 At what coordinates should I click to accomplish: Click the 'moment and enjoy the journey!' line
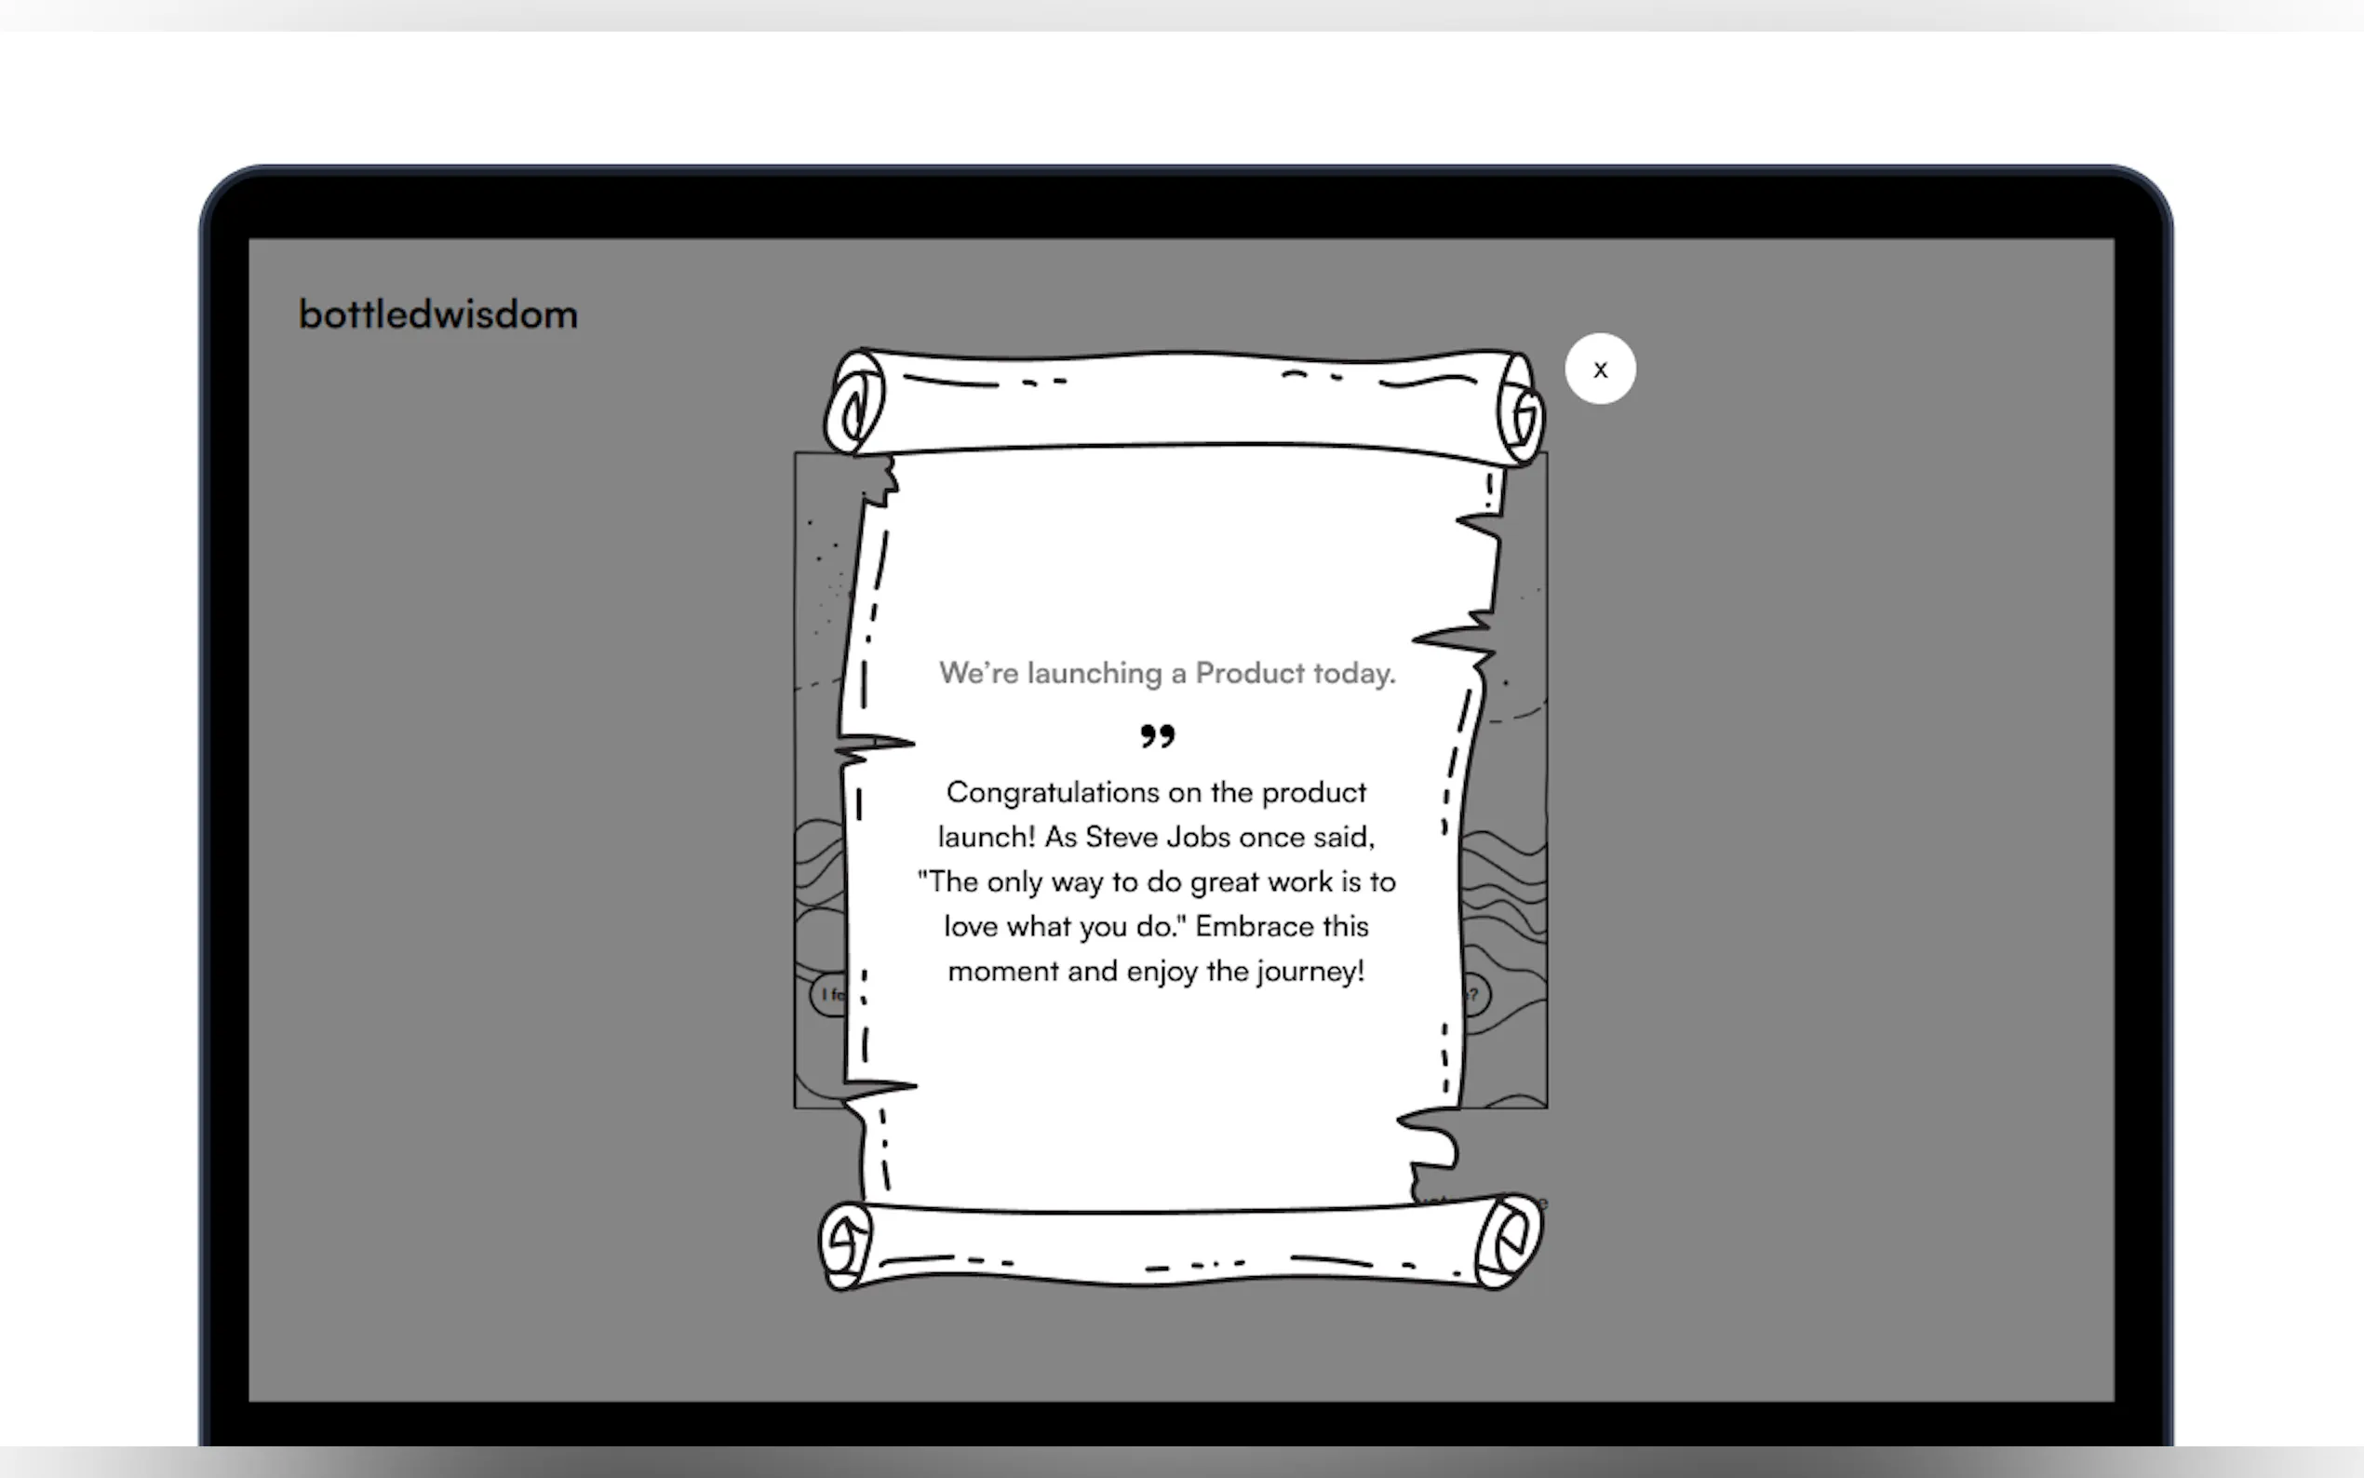(1156, 973)
